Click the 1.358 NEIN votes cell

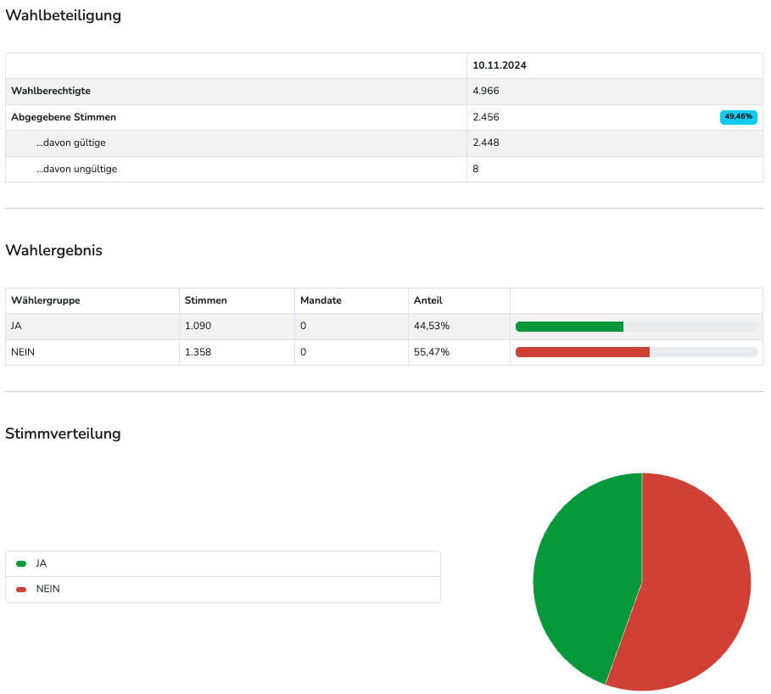(198, 352)
